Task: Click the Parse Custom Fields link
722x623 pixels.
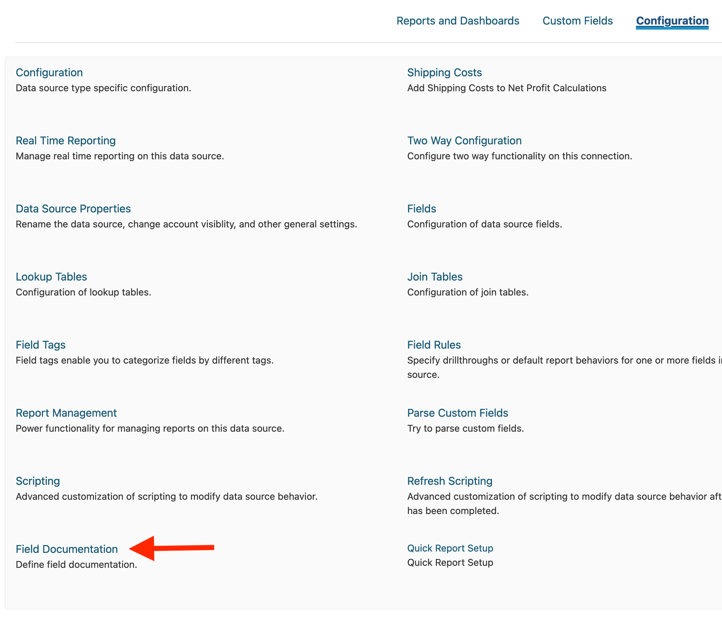Action: [x=458, y=413]
